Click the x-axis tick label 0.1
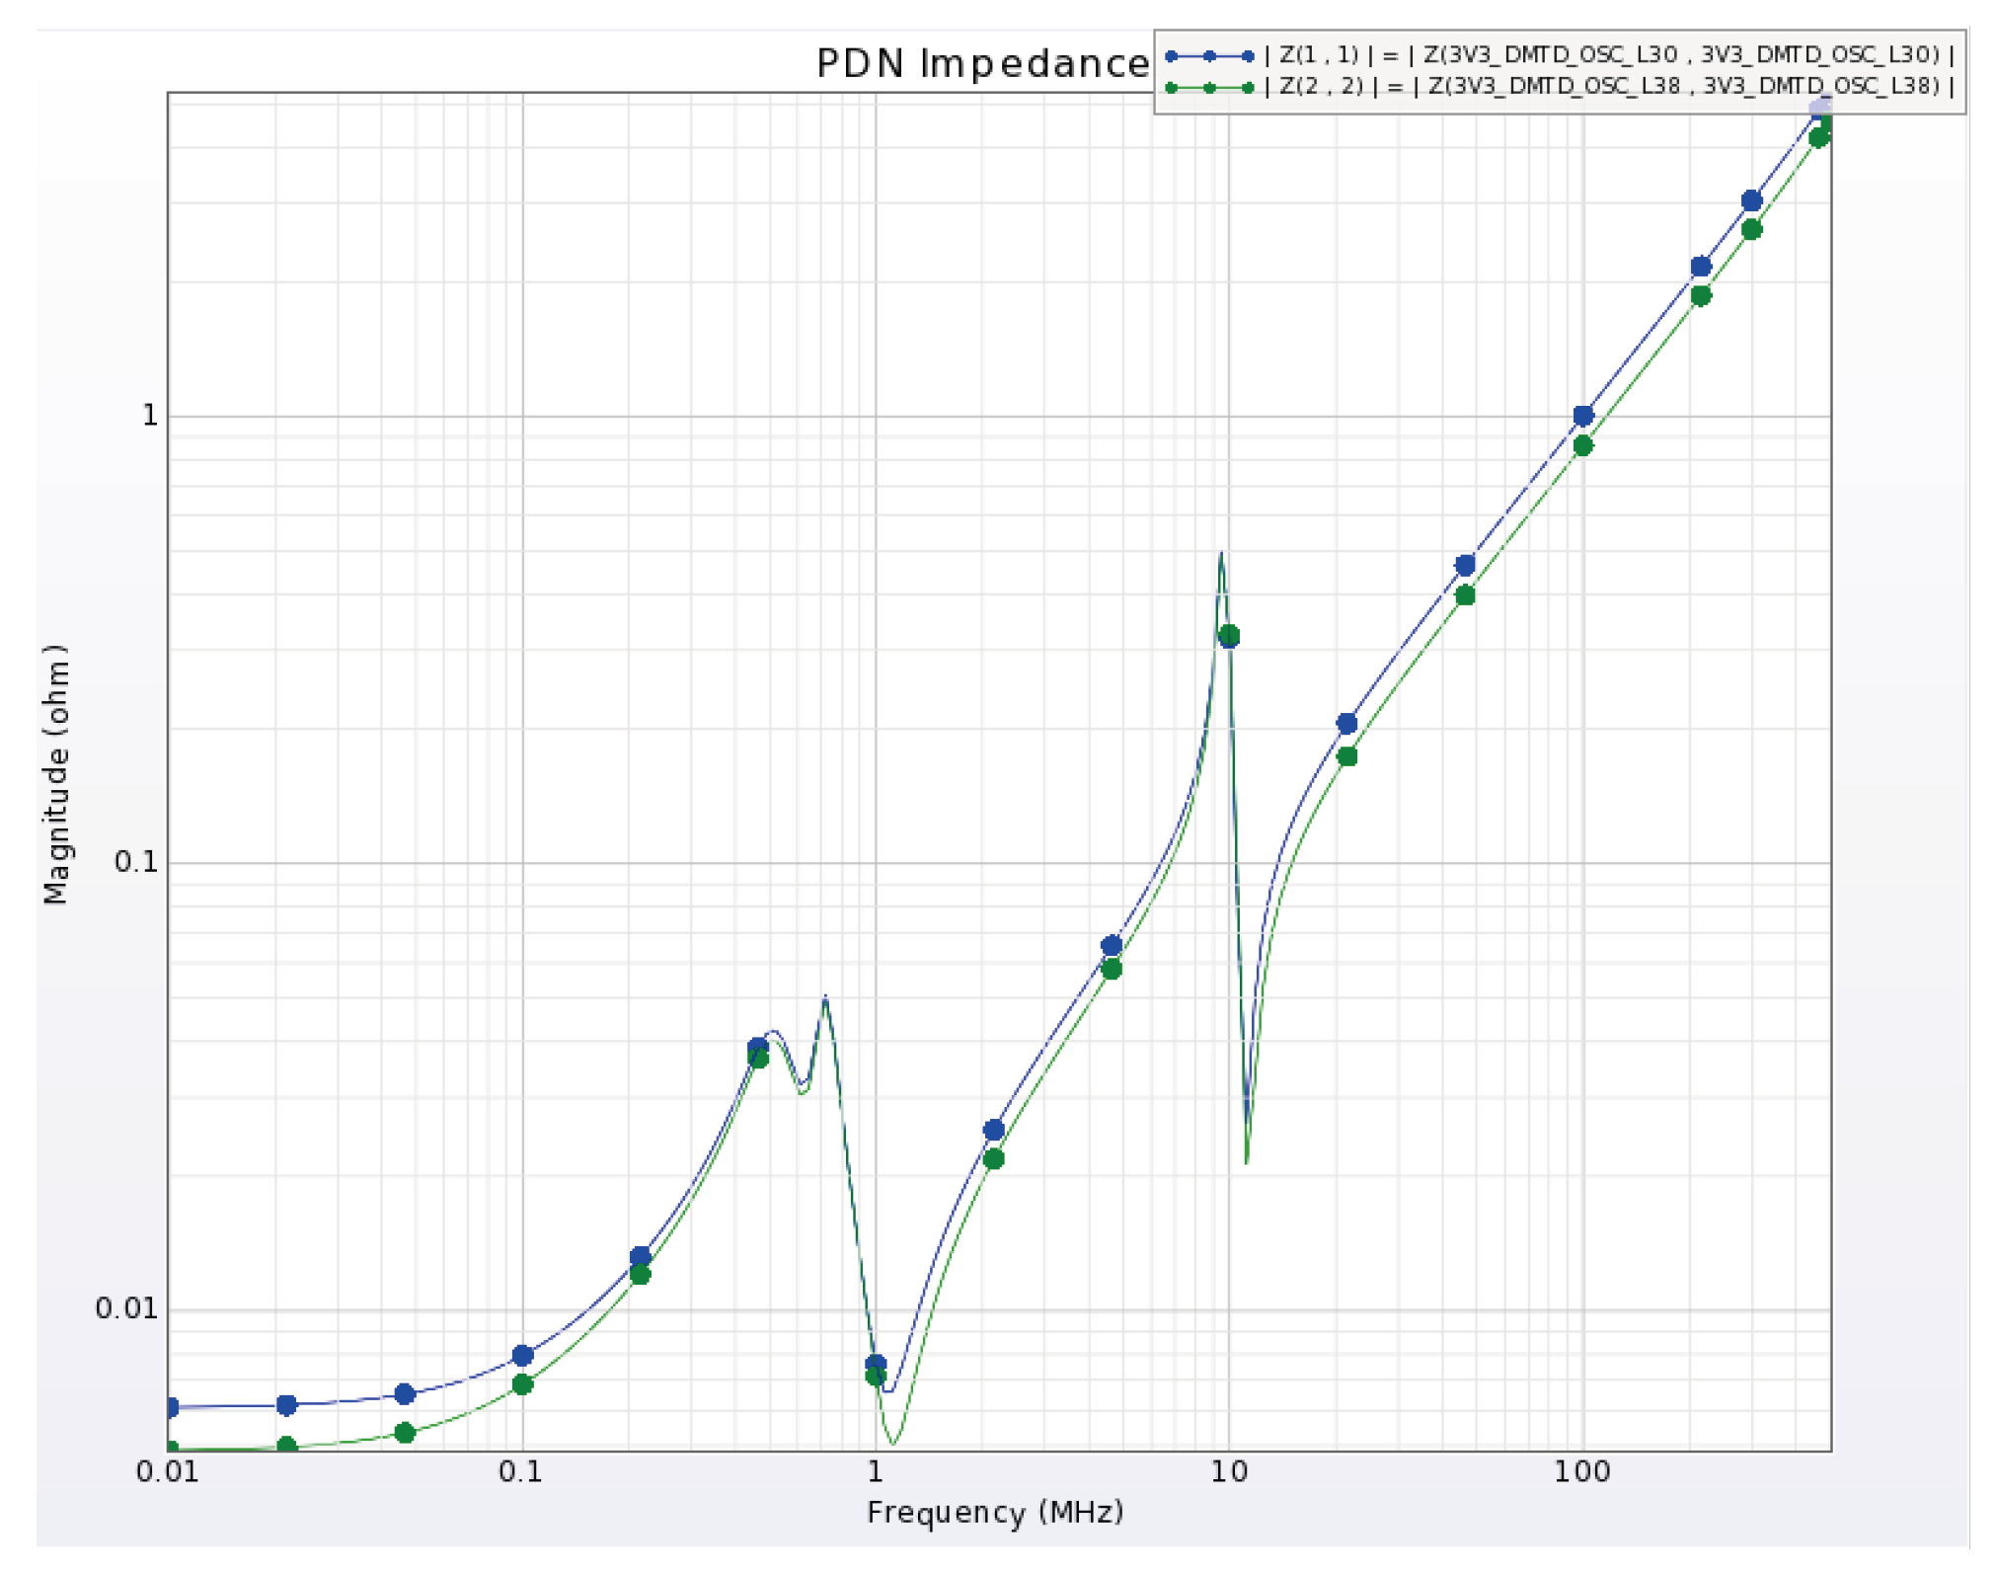The height and width of the screenshot is (1577, 1997). pyautogui.click(x=520, y=1472)
